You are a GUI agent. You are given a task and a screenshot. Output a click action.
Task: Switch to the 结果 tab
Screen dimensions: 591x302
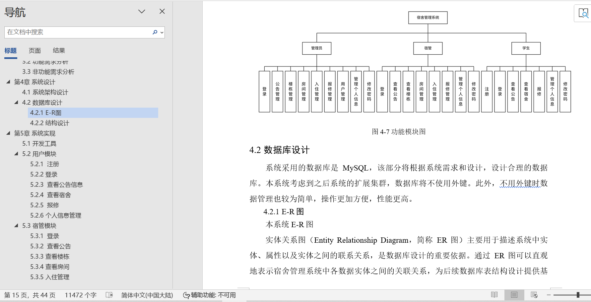tap(59, 50)
